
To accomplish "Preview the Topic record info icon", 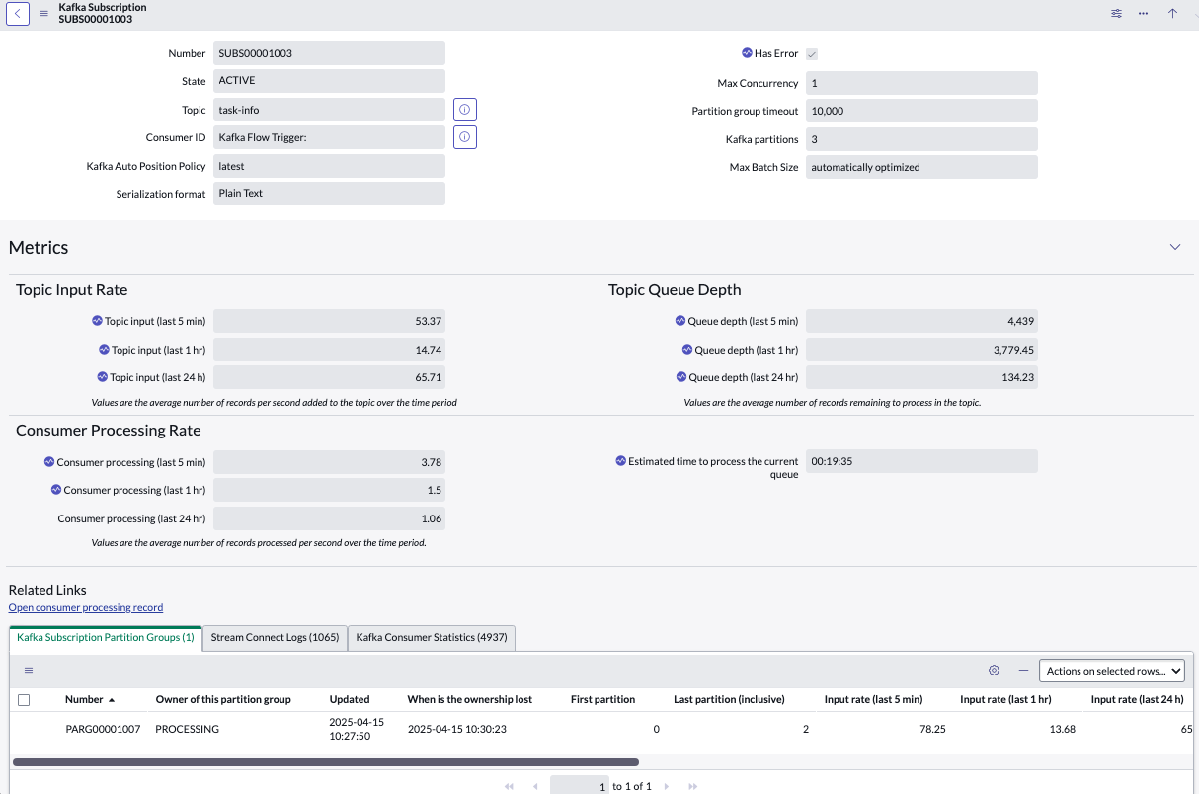I will pyautogui.click(x=465, y=110).
